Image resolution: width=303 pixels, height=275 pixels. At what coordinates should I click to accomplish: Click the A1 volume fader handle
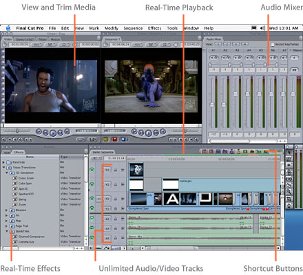212,104
